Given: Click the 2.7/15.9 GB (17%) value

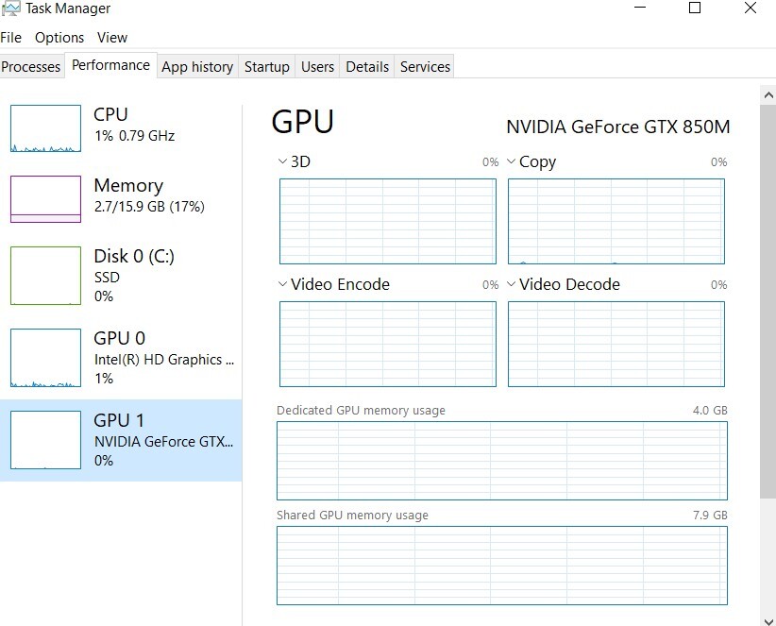Looking at the screenshot, I should [149, 207].
